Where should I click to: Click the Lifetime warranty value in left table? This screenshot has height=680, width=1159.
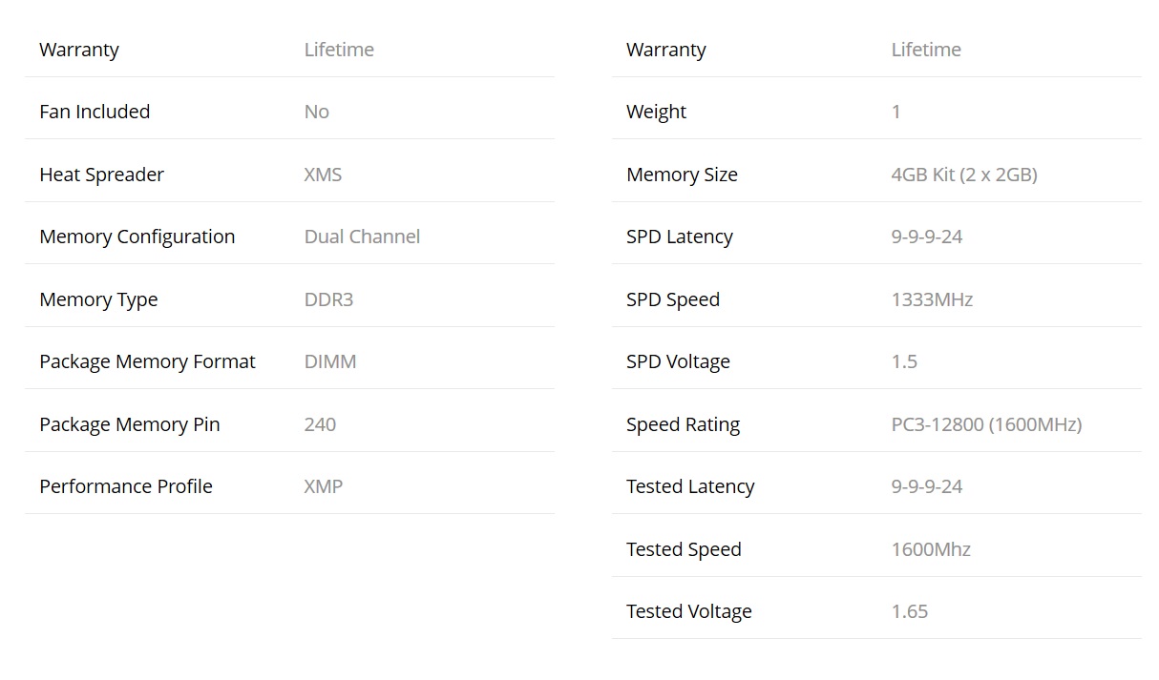coord(339,50)
